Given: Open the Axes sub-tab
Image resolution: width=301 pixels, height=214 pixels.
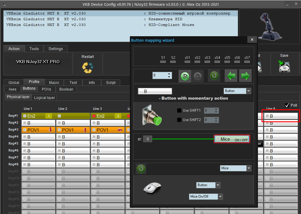Looking at the screenshot, I should 12,89.
